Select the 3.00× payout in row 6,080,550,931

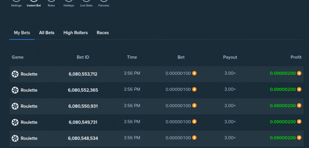[x=230, y=106]
